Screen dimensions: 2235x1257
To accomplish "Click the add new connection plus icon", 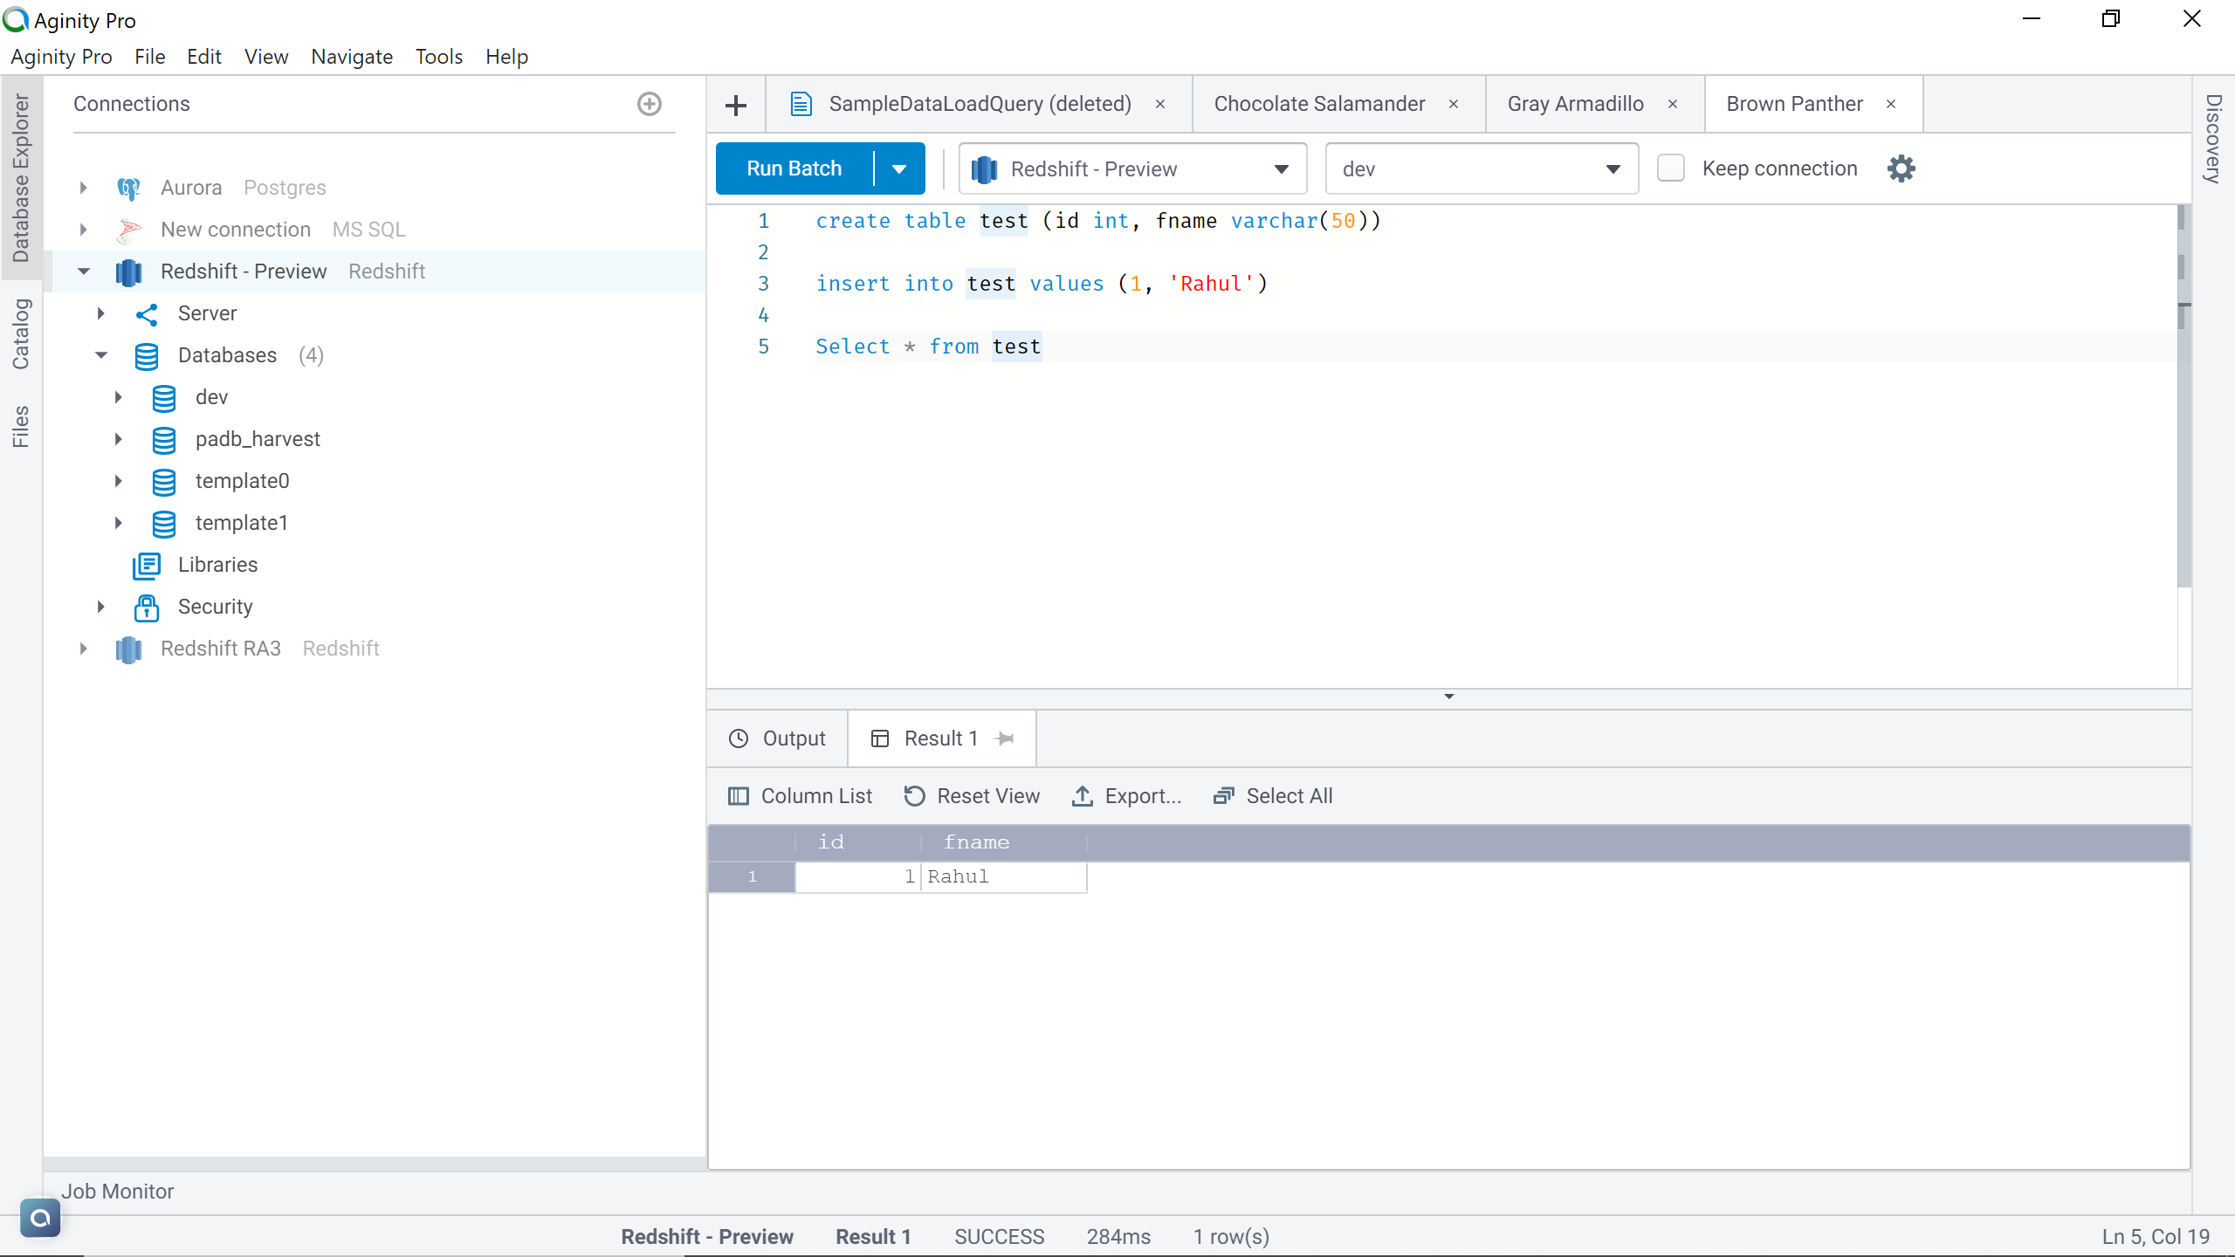I will point(649,104).
